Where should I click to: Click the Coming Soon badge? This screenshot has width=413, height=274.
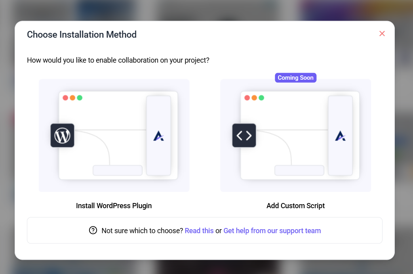295,78
